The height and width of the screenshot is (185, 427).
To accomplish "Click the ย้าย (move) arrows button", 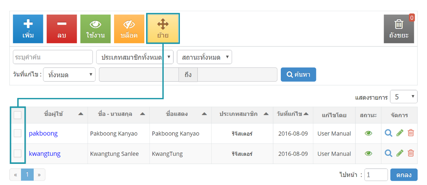I will pos(163,29).
